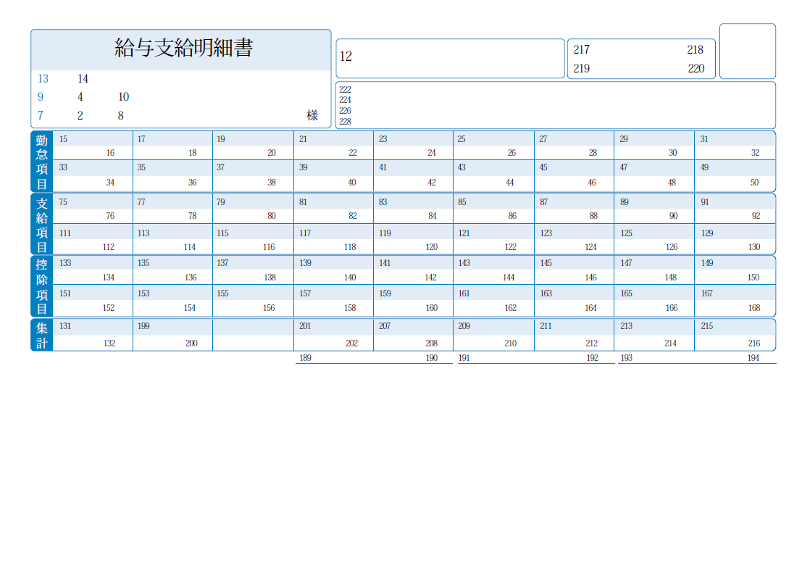Click the 勤怠項目 section label
The height and width of the screenshot is (571, 810).
[x=42, y=162]
